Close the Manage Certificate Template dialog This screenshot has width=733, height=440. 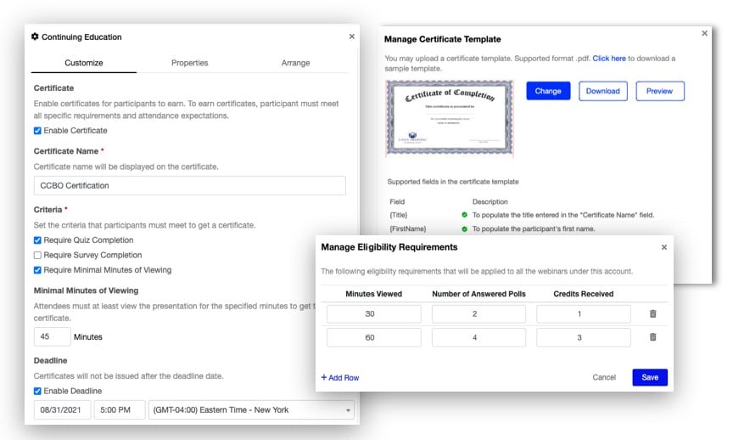pyautogui.click(x=704, y=33)
